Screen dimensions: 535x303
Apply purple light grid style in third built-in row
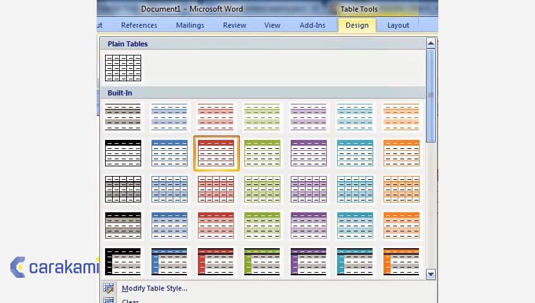click(x=309, y=189)
